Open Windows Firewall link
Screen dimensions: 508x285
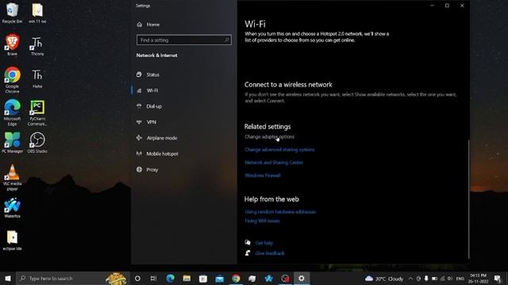point(263,176)
